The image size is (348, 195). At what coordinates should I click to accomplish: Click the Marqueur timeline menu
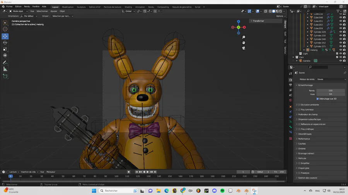point(51,172)
